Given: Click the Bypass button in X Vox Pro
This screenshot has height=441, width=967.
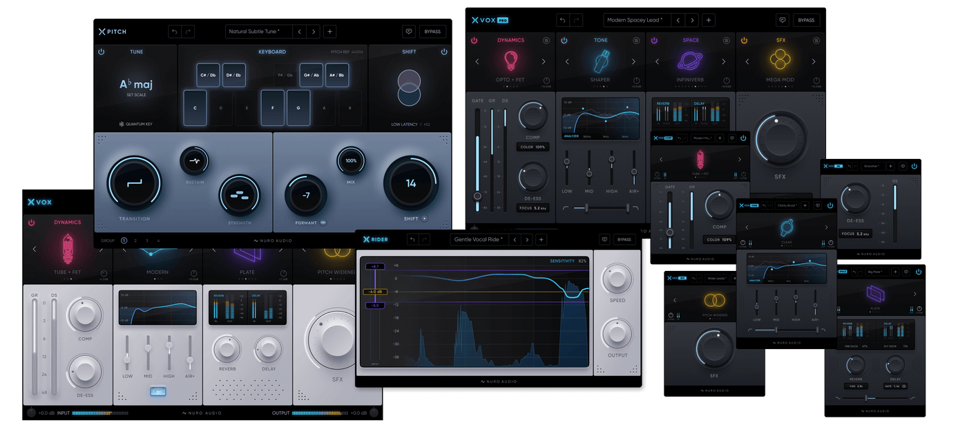Looking at the screenshot, I should [x=806, y=20].
